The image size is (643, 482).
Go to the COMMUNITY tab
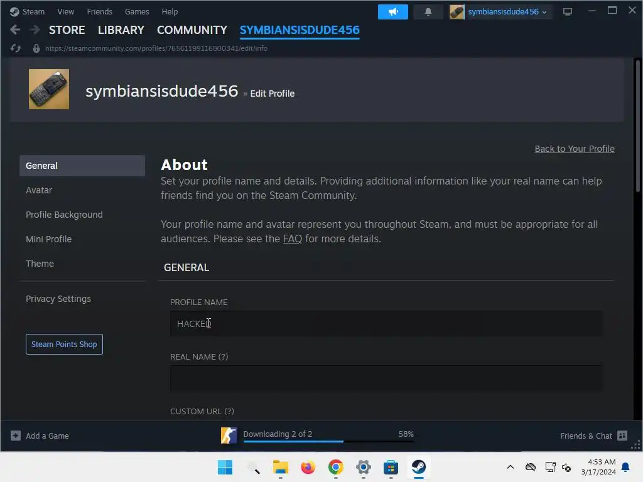coord(192,30)
